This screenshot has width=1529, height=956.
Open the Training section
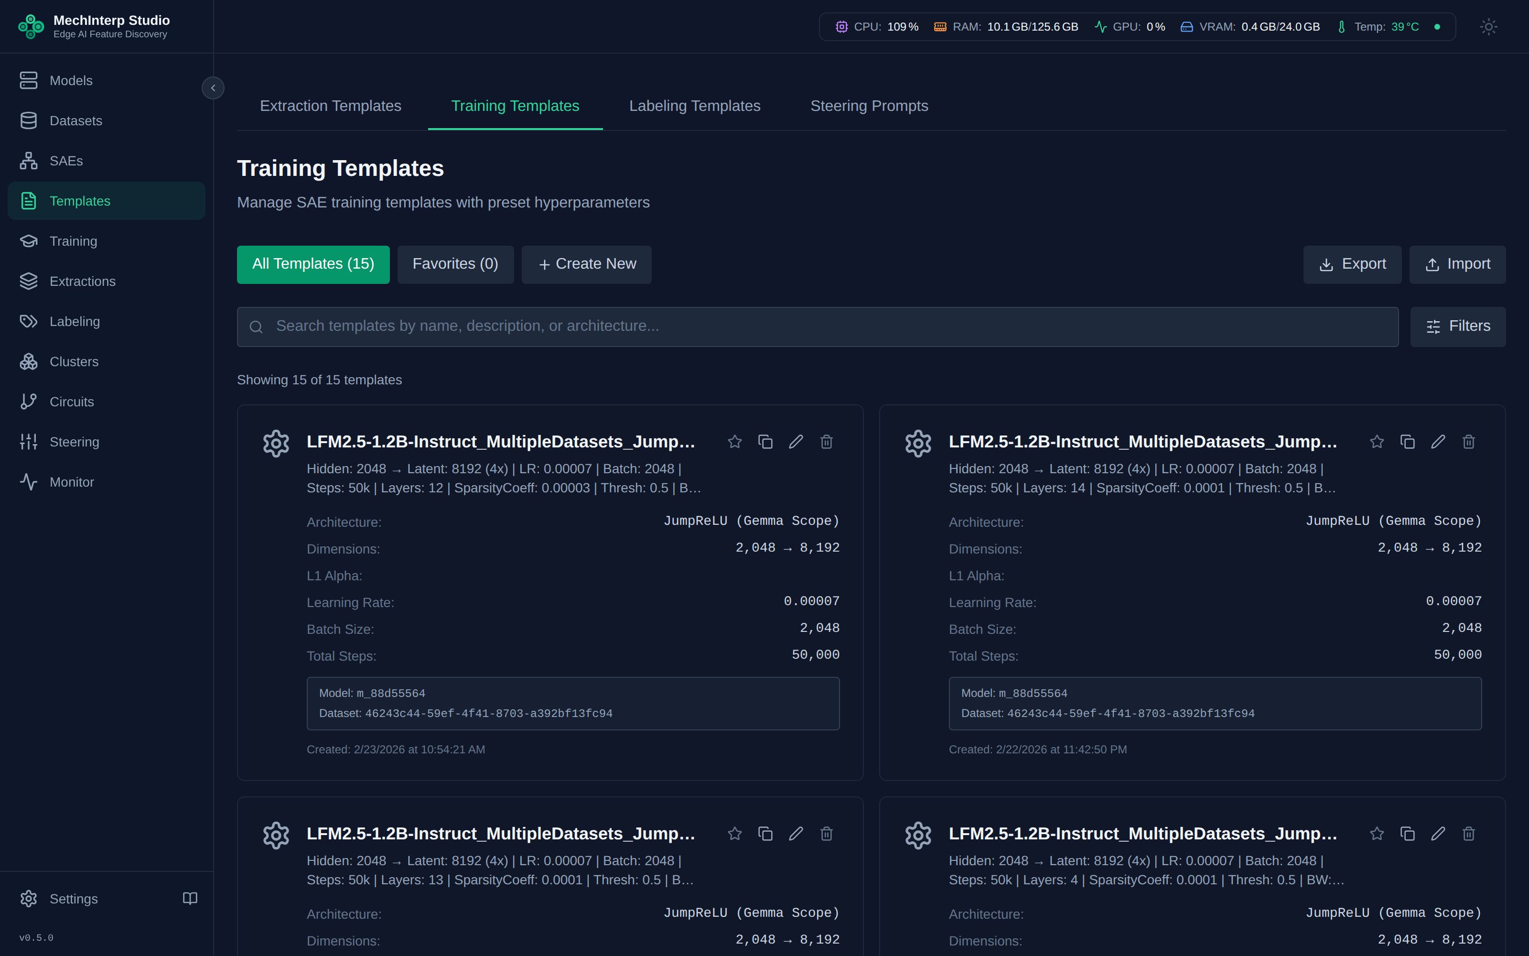pos(106,241)
